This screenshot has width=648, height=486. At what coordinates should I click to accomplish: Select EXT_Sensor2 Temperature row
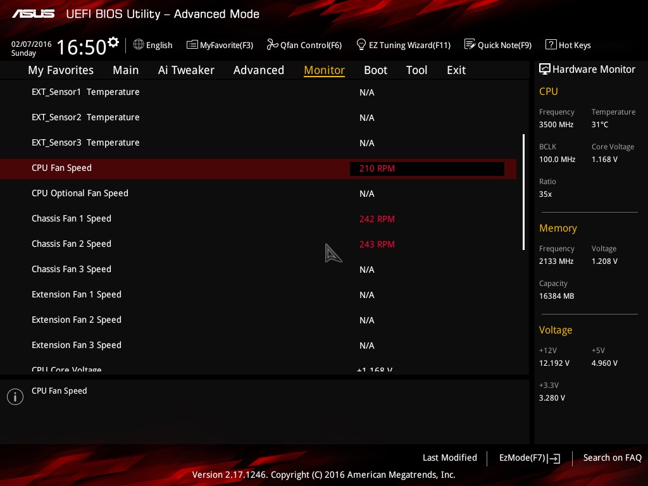tap(258, 117)
